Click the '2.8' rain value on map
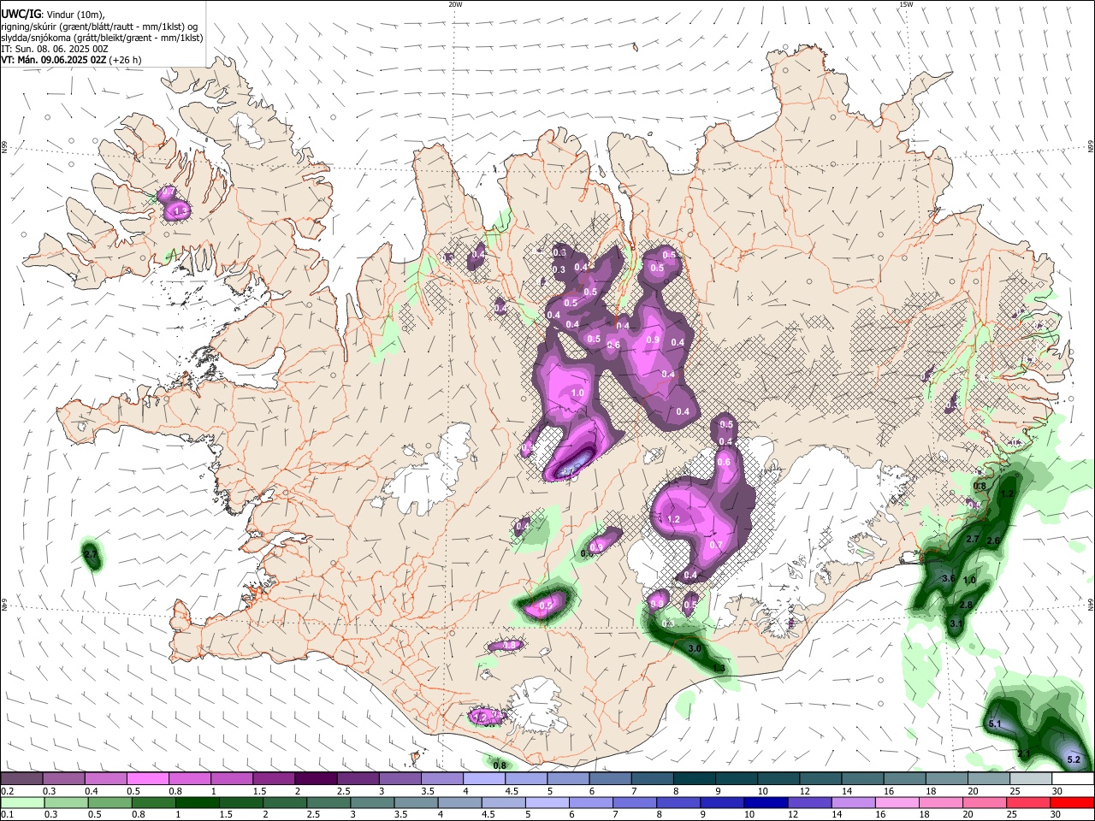 tap(966, 605)
